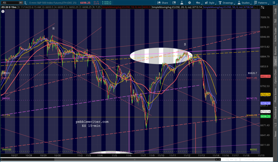Click the white 6713.14 price bubble
This screenshot has height=162, width=278.
point(266,112)
